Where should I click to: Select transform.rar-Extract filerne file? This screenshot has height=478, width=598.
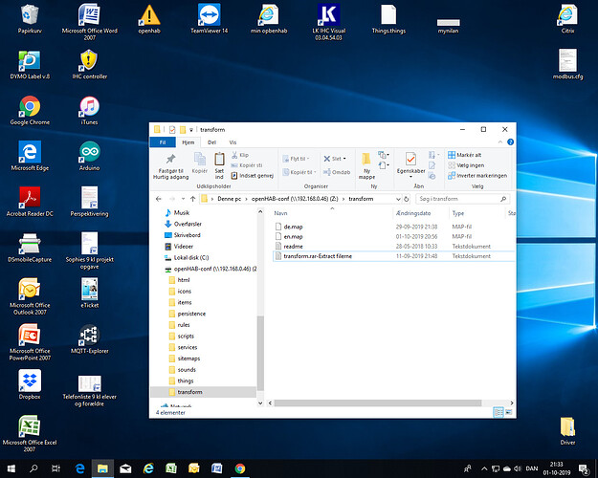318,256
